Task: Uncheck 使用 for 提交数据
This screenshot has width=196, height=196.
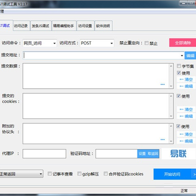Action: click(179, 73)
